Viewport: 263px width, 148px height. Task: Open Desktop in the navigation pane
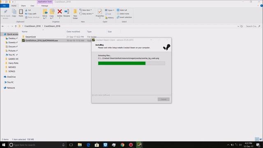[12, 38]
